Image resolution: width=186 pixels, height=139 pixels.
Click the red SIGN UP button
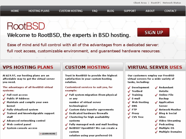(x=153, y=32)
